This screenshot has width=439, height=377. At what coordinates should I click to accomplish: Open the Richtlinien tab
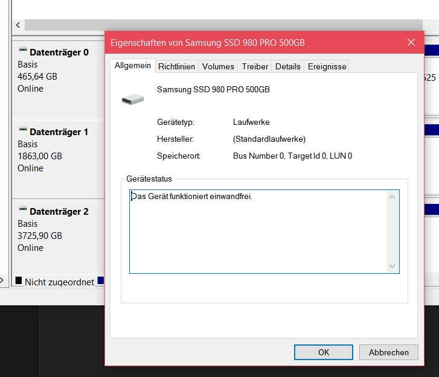coord(176,66)
